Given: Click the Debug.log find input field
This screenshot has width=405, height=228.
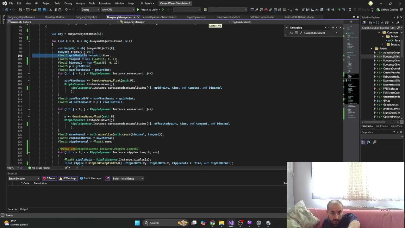Looking at the screenshot, I should pyautogui.click(x=306, y=28).
